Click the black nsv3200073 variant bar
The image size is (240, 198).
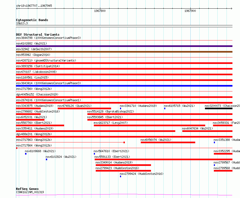pyautogui.click(x=219, y=108)
